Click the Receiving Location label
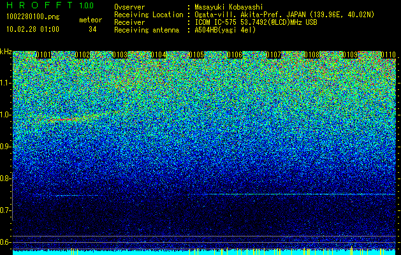This screenshot has height=255, width=401. [149, 15]
